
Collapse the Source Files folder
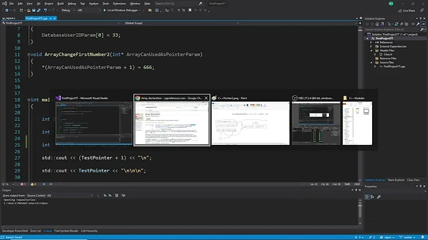point(371,62)
